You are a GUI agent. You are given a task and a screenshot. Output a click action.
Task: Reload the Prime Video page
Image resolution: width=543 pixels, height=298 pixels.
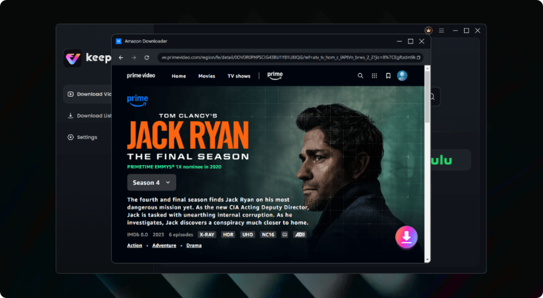point(147,57)
